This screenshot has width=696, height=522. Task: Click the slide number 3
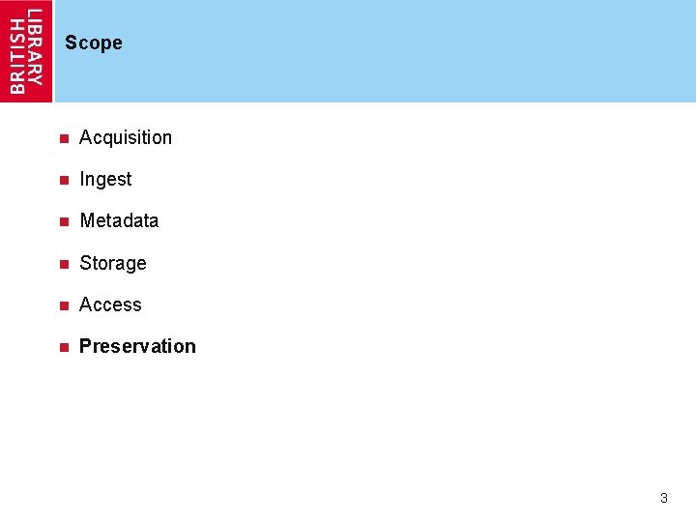[663, 499]
